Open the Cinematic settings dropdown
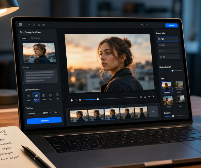Image resolution: width=201 pixels, height=168 pixels. click(33, 113)
